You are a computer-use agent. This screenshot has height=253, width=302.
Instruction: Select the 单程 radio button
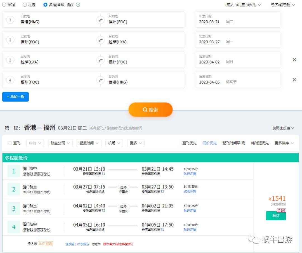4,5
